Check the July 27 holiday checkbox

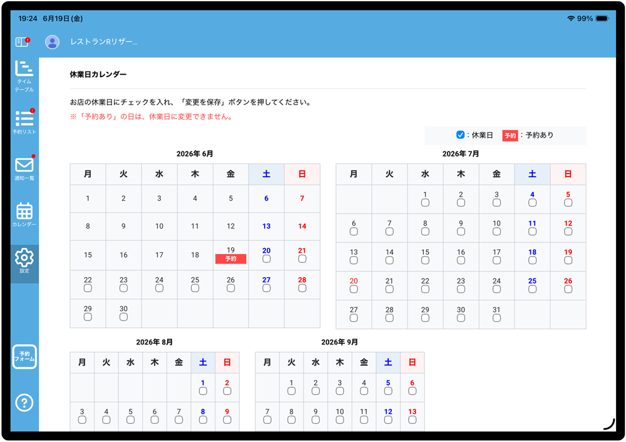[x=354, y=318]
